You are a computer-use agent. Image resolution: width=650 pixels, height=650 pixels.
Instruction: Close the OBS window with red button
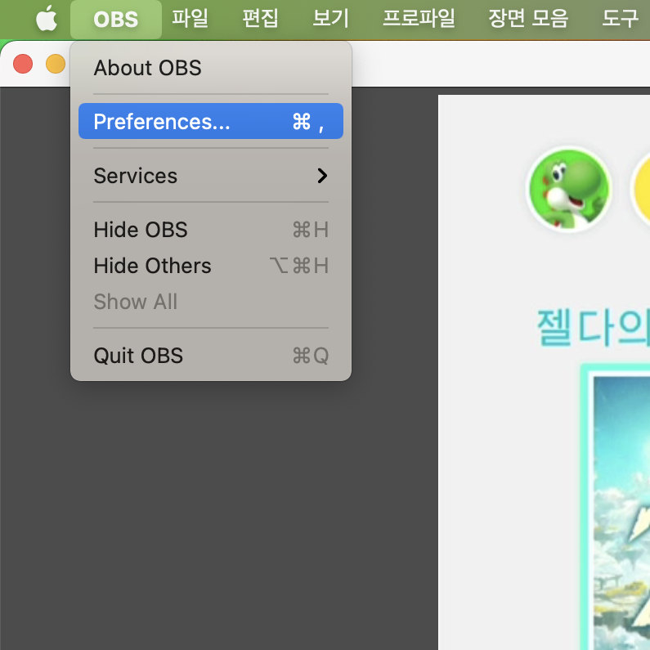coord(23,64)
